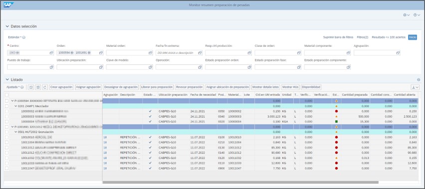This screenshot has height=189, width=425.
Task: Click the Fecha de necesidad column header
Action: point(203,94)
